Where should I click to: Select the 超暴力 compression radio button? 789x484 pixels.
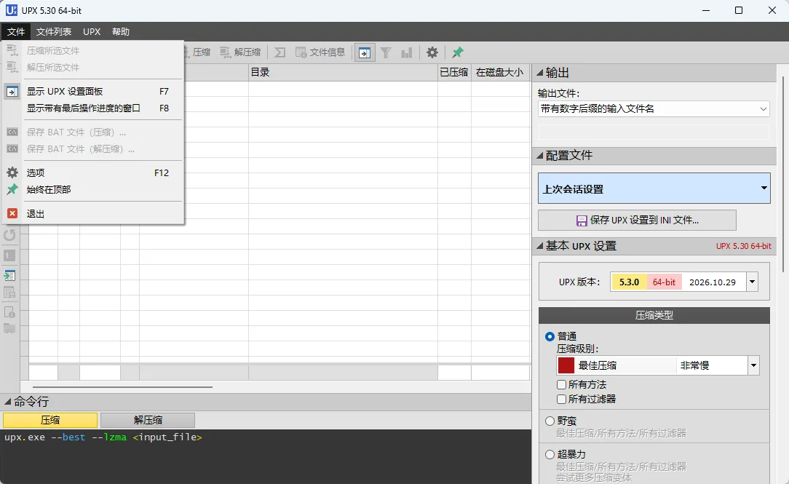click(550, 455)
